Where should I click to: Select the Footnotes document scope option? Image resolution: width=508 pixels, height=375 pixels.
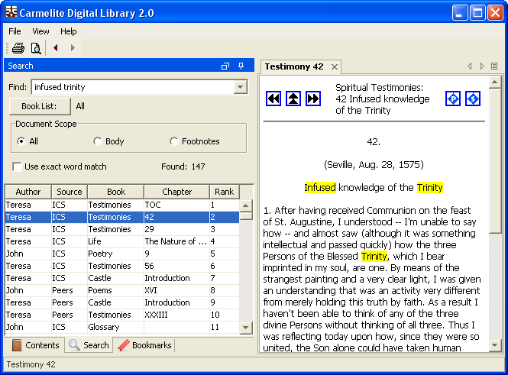[174, 141]
